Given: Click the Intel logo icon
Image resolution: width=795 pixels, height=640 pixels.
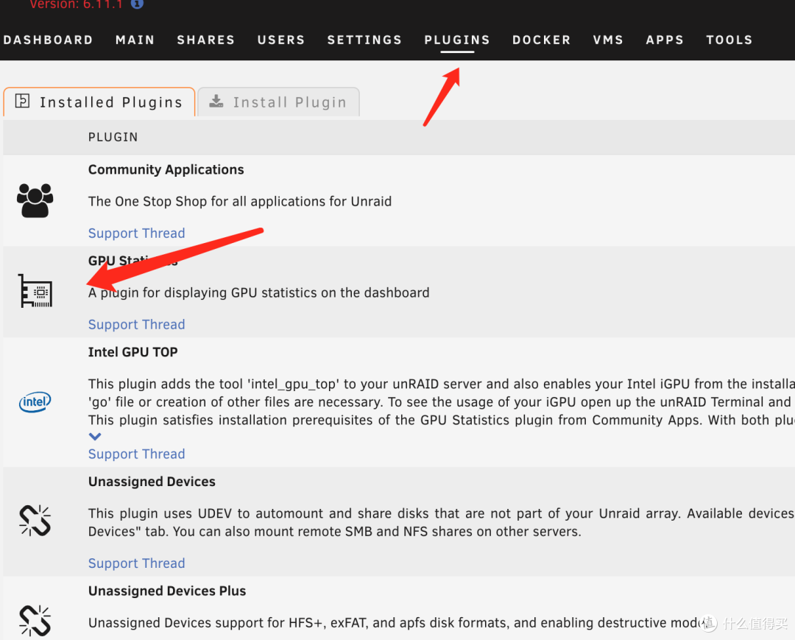Looking at the screenshot, I should pyautogui.click(x=35, y=401).
